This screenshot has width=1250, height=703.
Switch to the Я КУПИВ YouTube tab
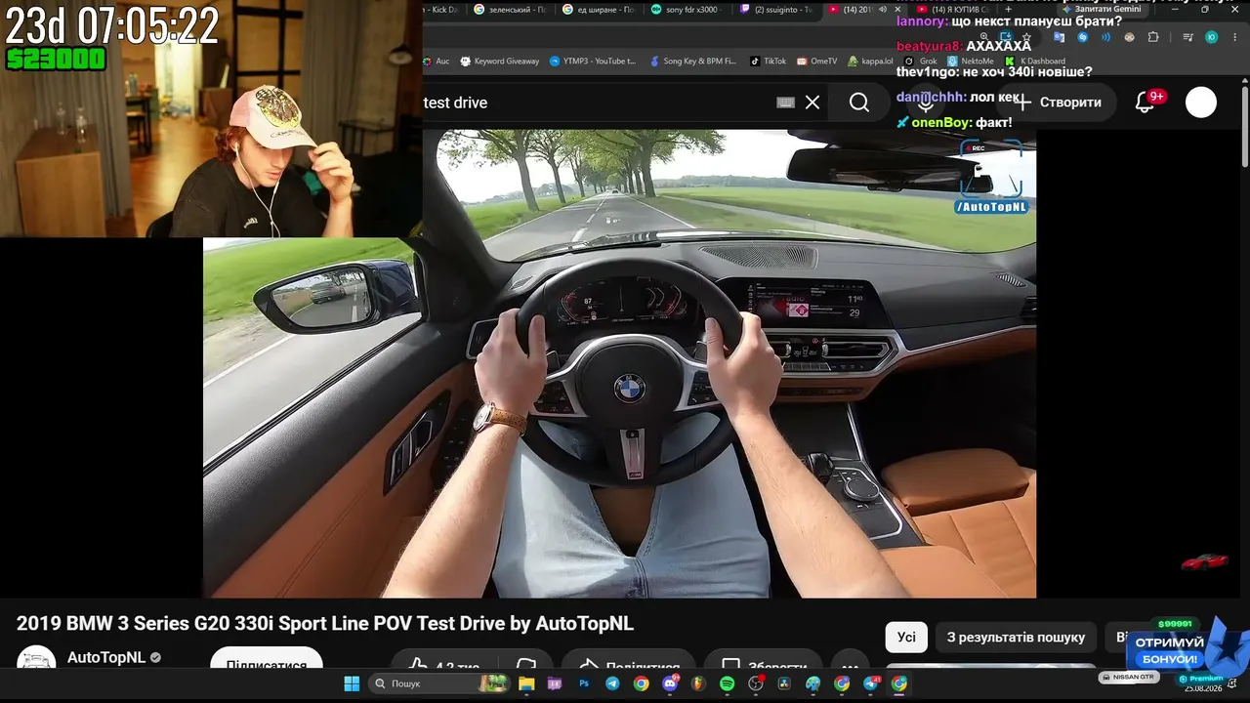coord(952,10)
